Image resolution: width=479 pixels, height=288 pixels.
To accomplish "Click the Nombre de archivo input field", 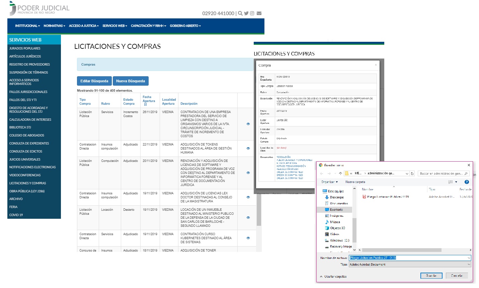I will pyautogui.click(x=410, y=258).
